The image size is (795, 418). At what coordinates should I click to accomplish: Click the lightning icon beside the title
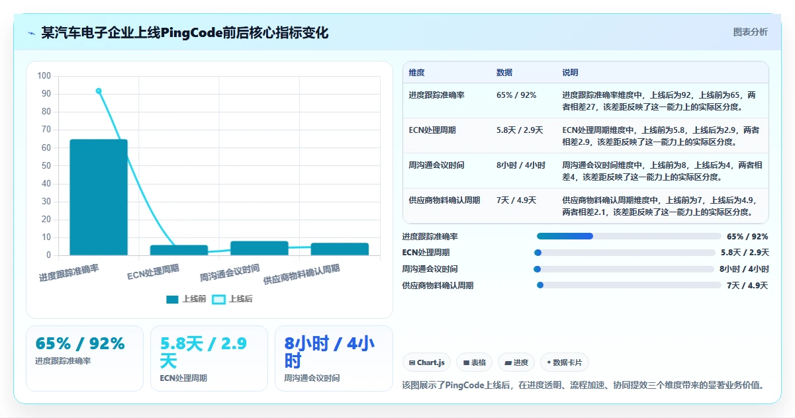(x=31, y=33)
